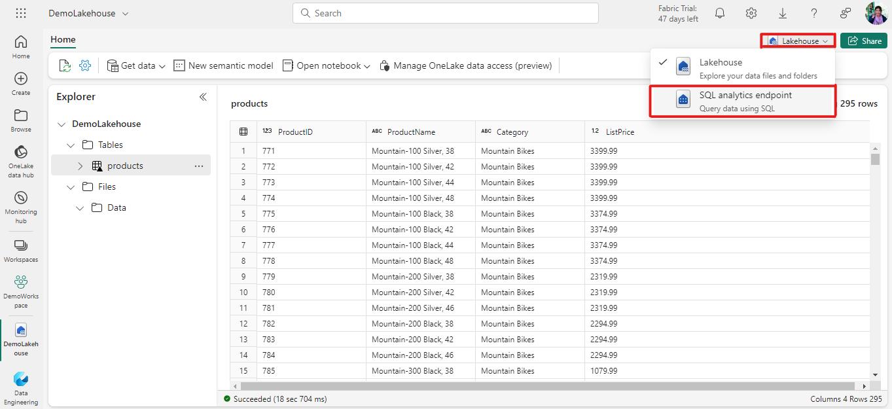This screenshot has height=409, width=892.
Task: Open Workspaces in the left sidebar
Action: click(21, 251)
